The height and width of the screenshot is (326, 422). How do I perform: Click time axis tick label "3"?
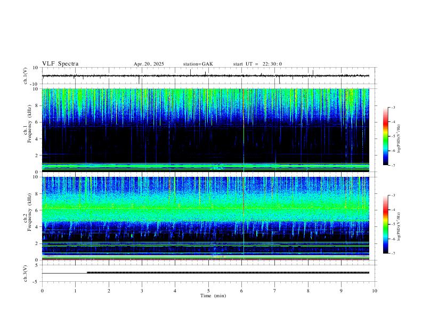(142, 291)
